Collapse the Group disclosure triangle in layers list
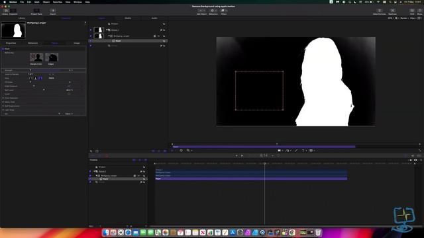 point(107,30)
